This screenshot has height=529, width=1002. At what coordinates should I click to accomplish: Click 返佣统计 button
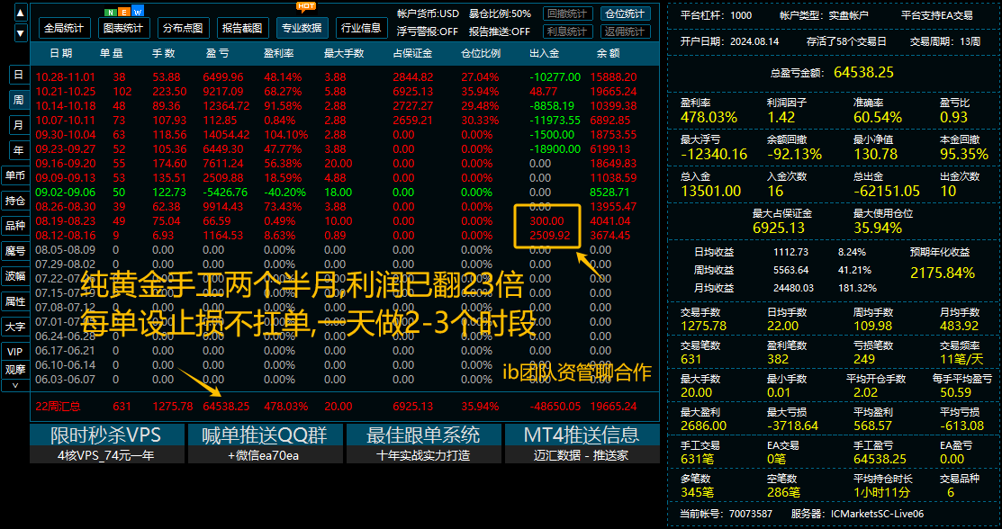tap(626, 31)
